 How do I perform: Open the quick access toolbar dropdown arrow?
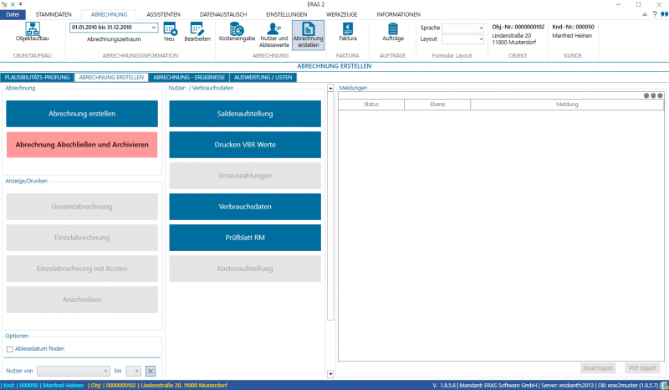pyautogui.click(x=20, y=4)
